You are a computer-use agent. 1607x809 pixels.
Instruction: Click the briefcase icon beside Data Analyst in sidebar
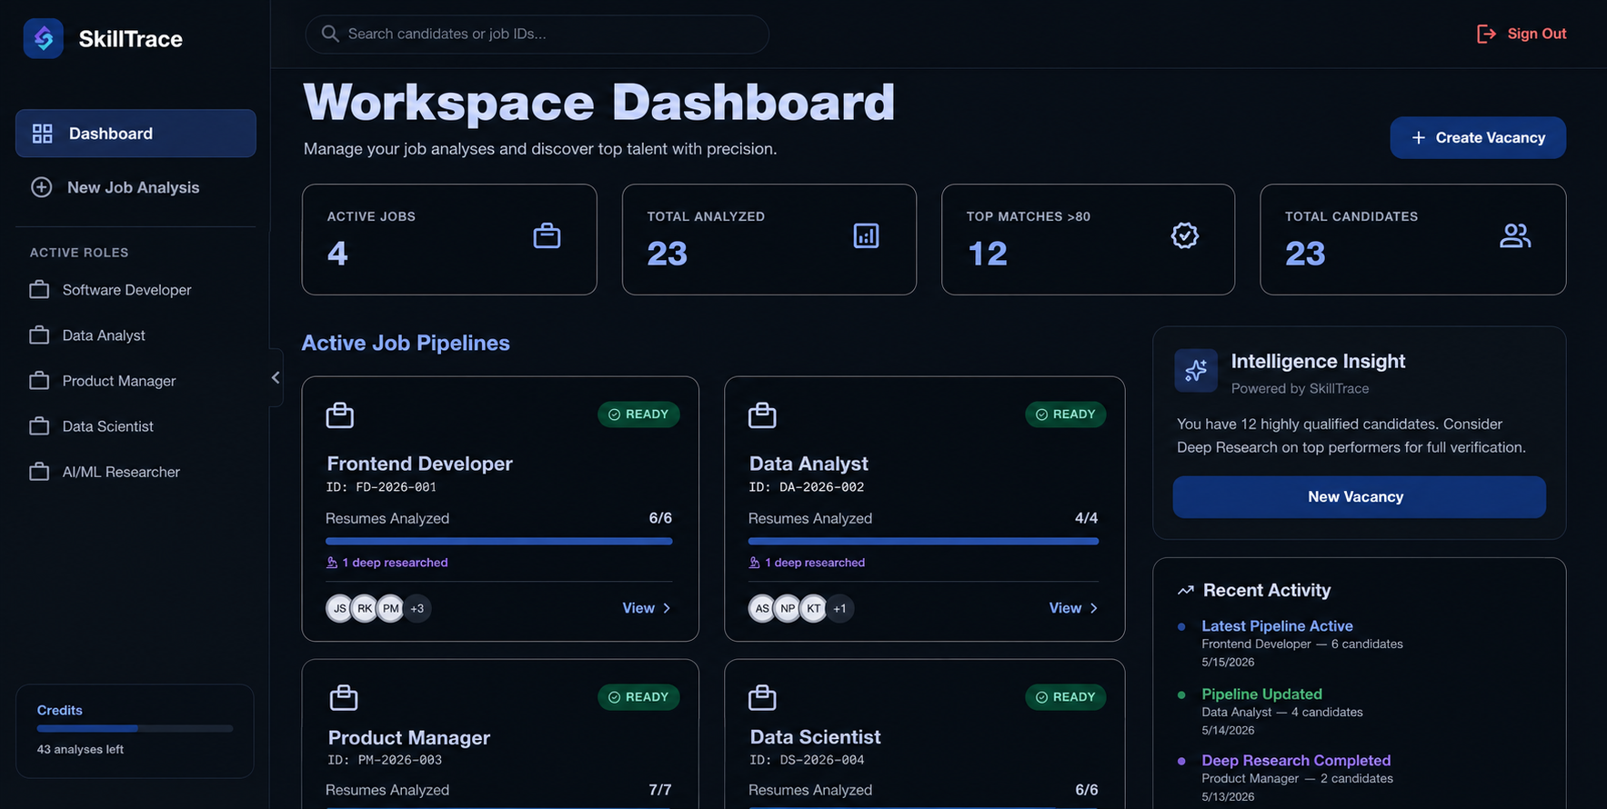39,335
